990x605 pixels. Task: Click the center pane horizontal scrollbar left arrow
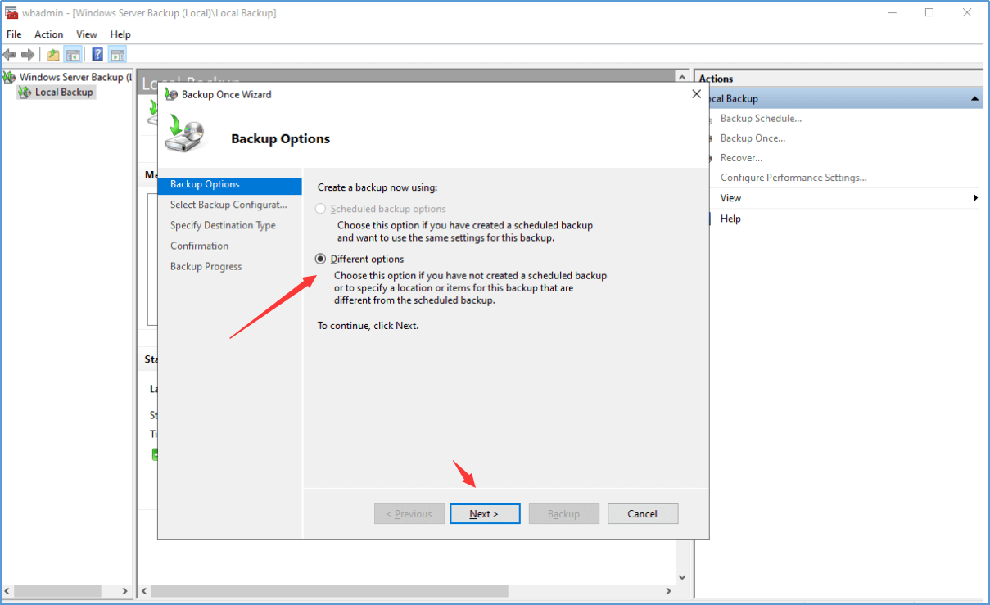click(x=144, y=591)
